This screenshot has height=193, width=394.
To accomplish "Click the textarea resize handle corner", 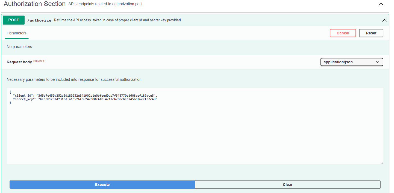I will click(382, 162).
